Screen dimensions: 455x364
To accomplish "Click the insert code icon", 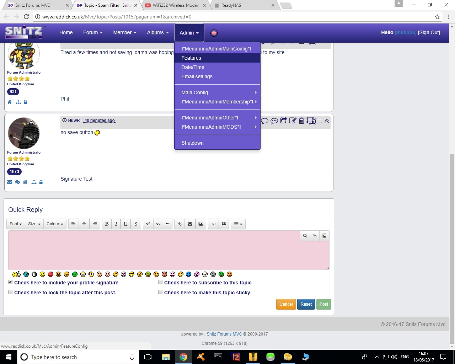I will coord(213,224).
